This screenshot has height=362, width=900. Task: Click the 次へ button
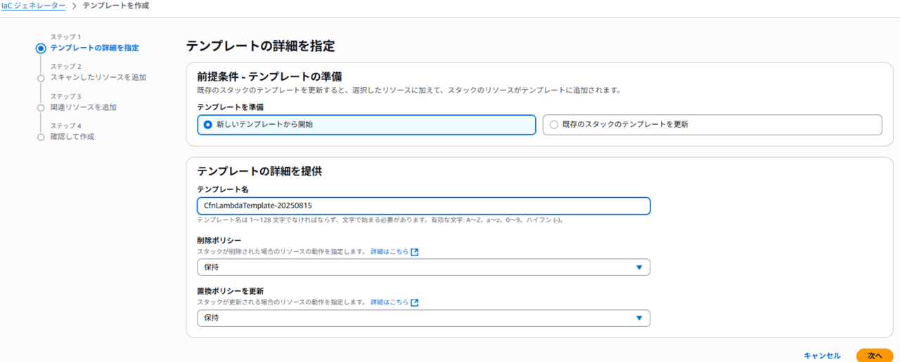pos(875,356)
